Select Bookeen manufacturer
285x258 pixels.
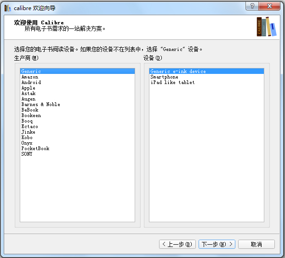[x=77, y=115]
